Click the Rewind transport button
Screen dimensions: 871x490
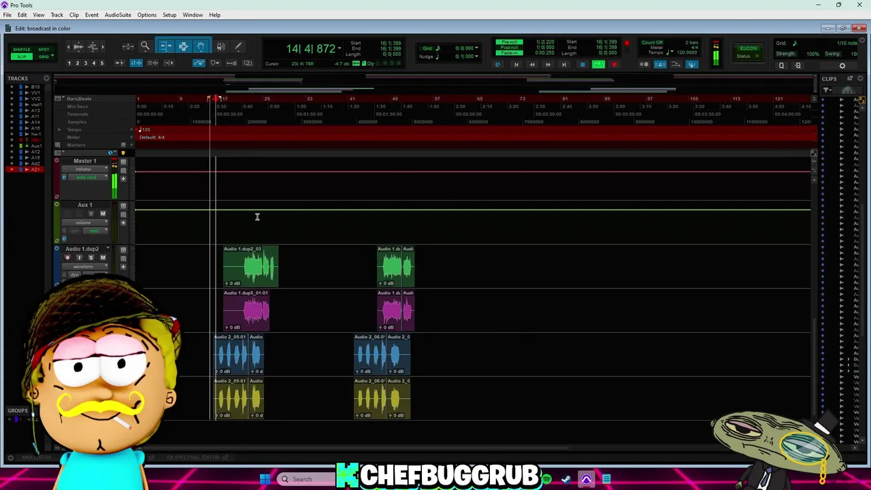pos(532,65)
